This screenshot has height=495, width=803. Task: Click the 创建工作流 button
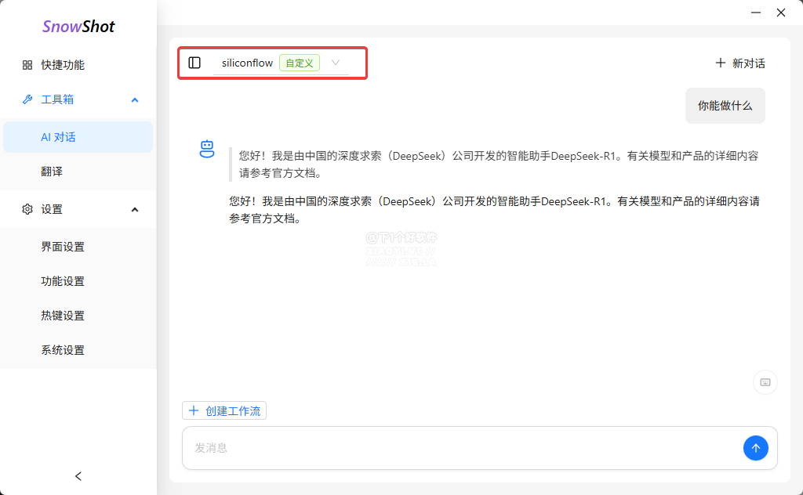click(224, 410)
